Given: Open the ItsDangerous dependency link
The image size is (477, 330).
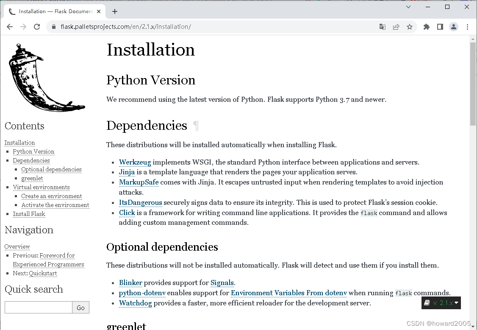Looking at the screenshot, I should click(x=141, y=203).
